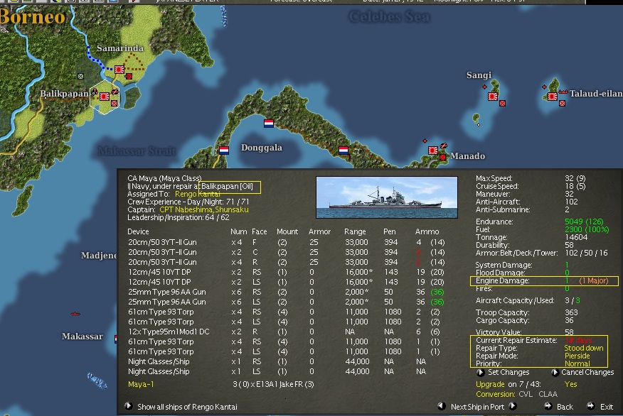Click the Endurance '5049 (126)' value

click(x=584, y=221)
